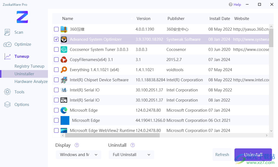Click the purple Uninstall button
Image resolution: width=278 pixels, height=167 pixels.
pos(253,155)
